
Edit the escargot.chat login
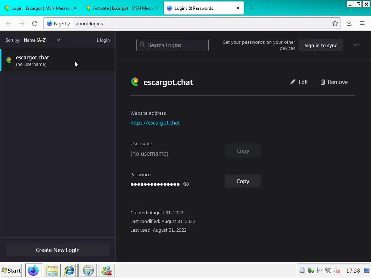pyautogui.click(x=299, y=82)
